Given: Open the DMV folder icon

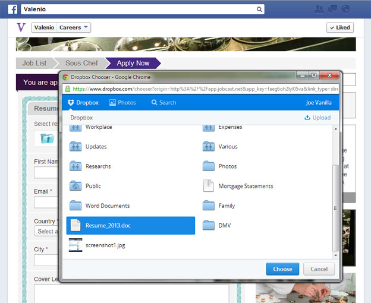Looking at the screenshot, I should click(x=209, y=225).
